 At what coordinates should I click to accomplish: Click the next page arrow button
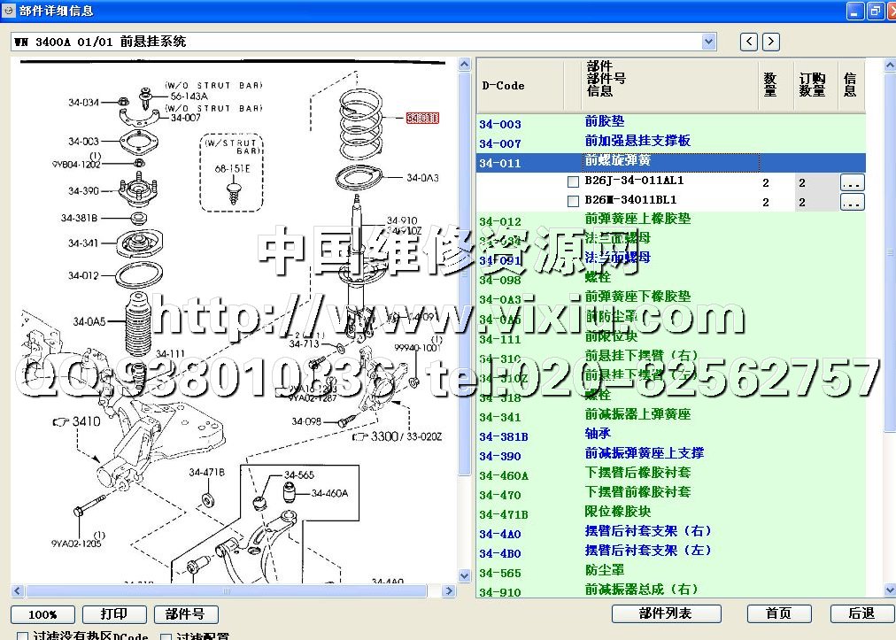coord(771,42)
